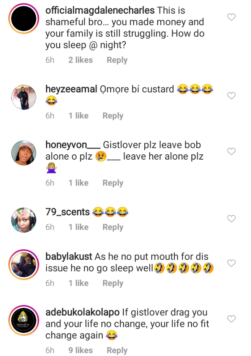
Task: Heart the 79_scents comment
Action: click(231, 218)
